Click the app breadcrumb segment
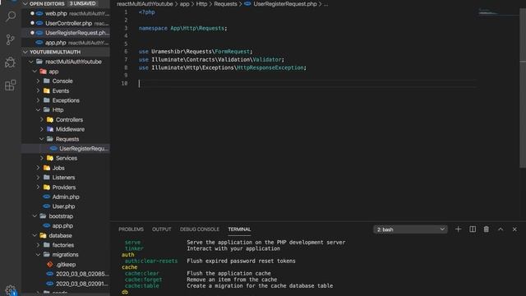Image resolution: width=526 pixels, height=296 pixels. point(184,4)
